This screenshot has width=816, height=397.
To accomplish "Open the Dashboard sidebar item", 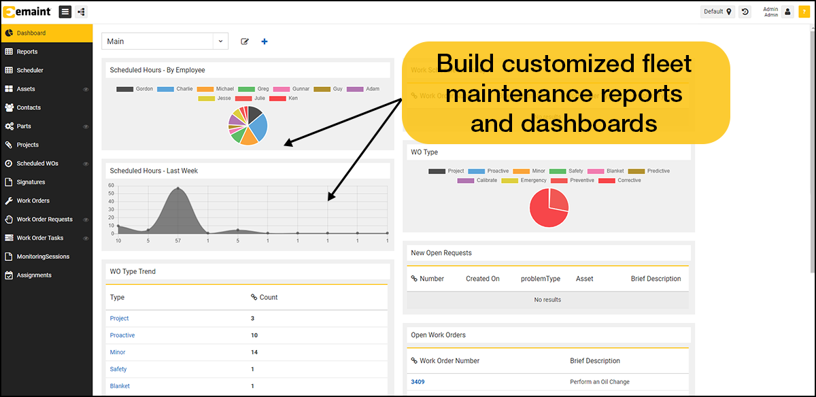I will (x=46, y=33).
